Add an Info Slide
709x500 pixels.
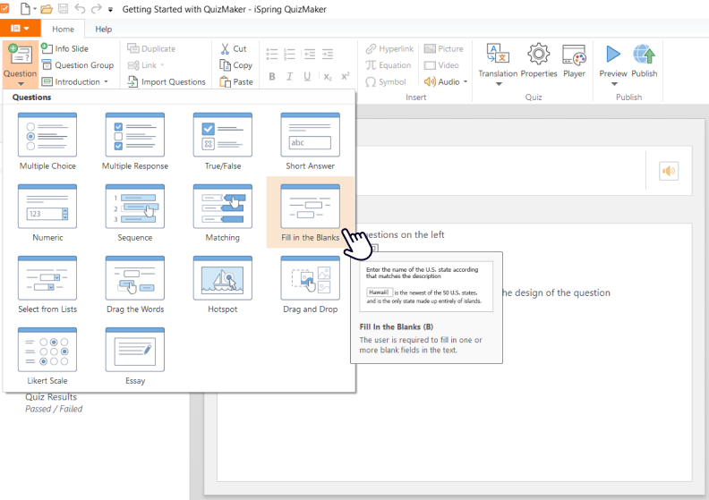65,48
